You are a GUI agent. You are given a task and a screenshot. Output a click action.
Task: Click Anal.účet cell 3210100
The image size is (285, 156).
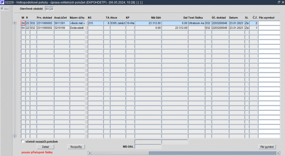click(62, 28)
